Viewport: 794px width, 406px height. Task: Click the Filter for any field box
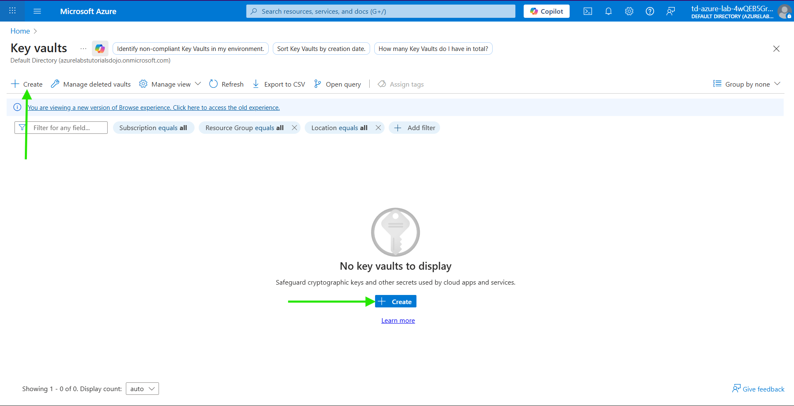point(66,128)
